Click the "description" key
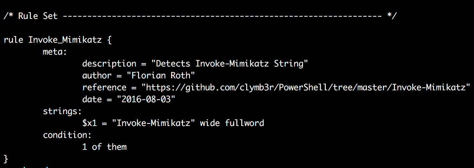The height and width of the screenshot is (168, 474). click(109, 64)
